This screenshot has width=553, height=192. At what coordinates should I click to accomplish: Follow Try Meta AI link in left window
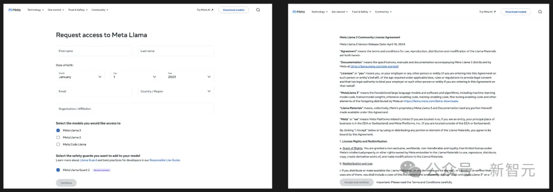click(x=205, y=10)
